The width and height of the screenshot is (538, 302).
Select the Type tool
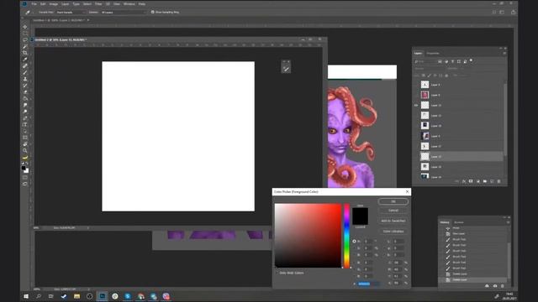[25, 125]
